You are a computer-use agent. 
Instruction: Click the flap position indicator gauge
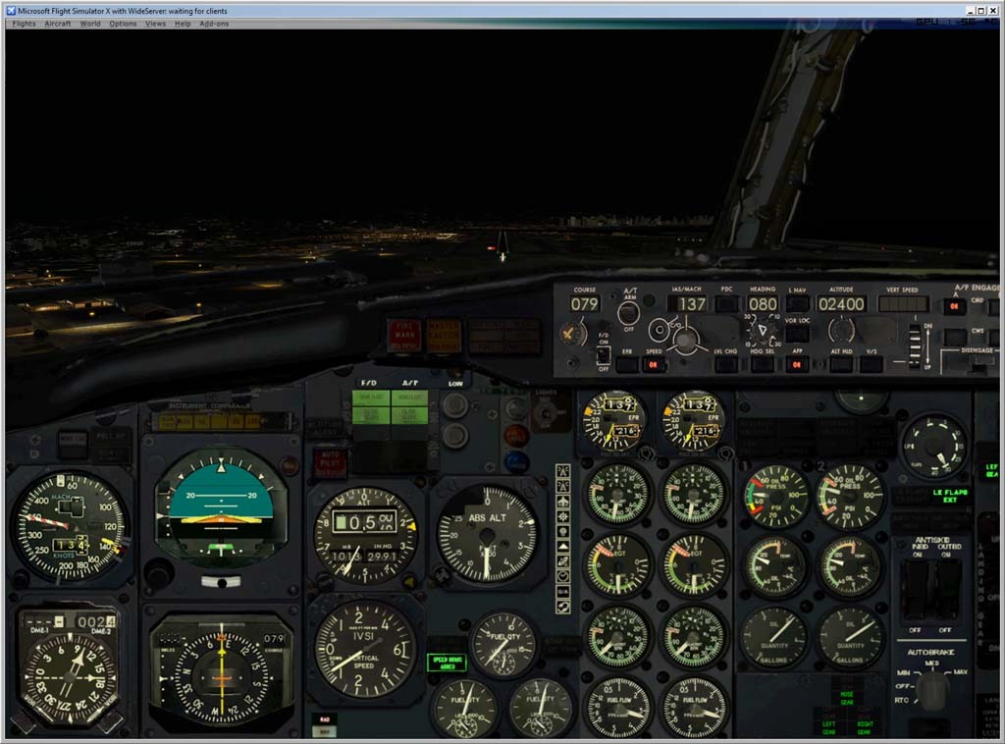point(933,446)
